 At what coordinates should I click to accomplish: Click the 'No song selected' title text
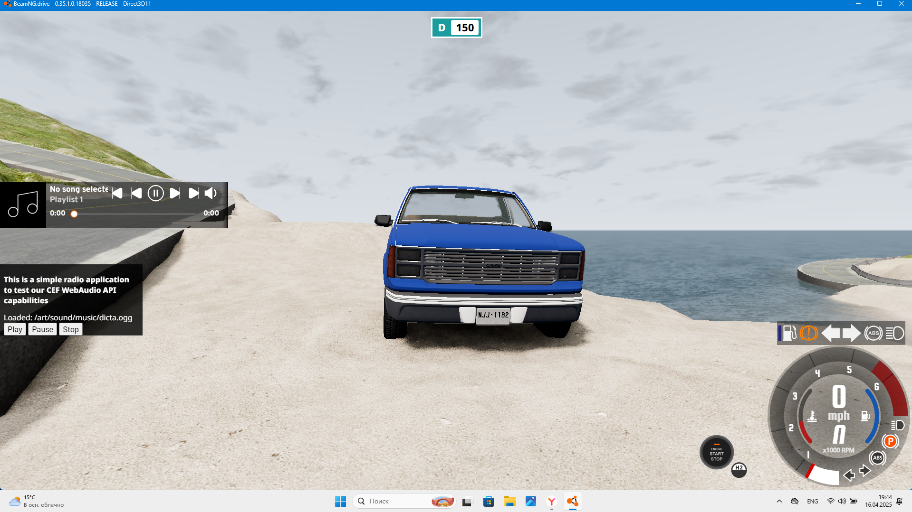(79, 189)
